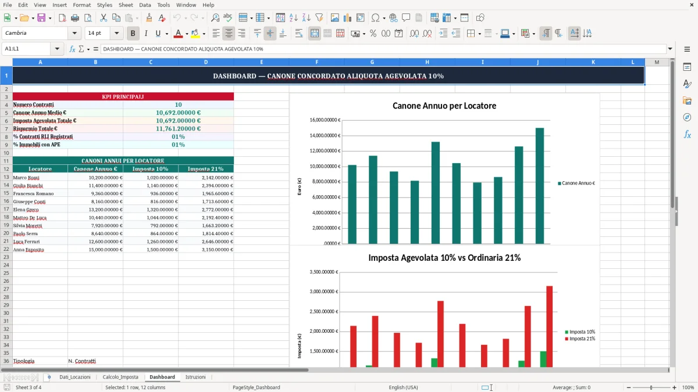The height and width of the screenshot is (392, 698).
Task: Toggle Italic formatting
Action: pyautogui.click(x=145, y=34)
